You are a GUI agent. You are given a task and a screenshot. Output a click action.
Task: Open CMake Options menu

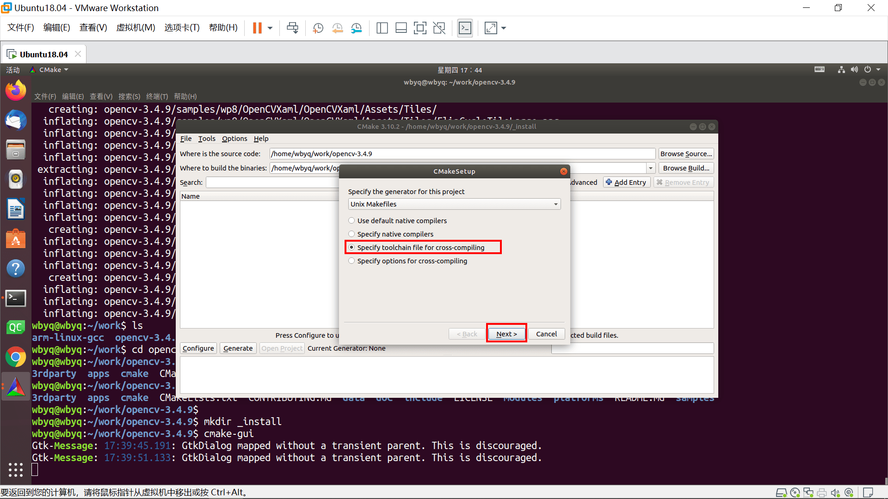234,139
